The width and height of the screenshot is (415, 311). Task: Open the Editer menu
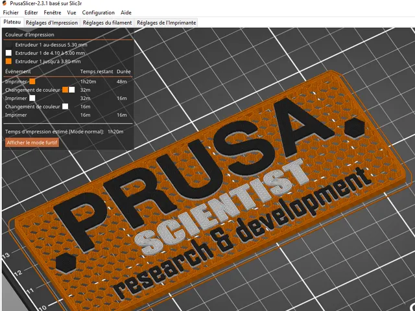click(31, 12)
